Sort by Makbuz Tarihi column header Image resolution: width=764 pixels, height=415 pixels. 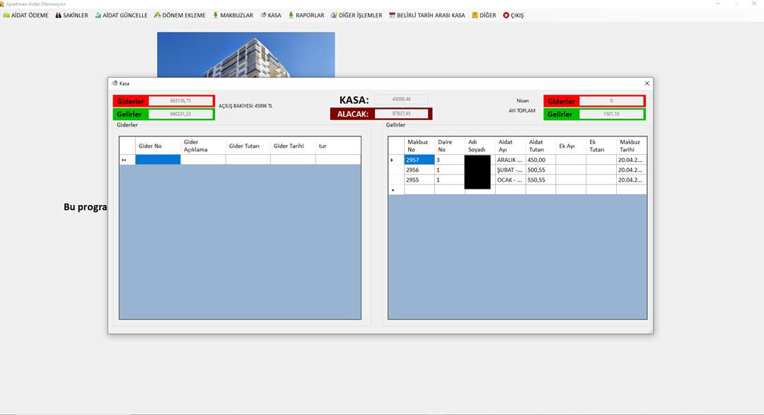[x=631, y=146]
